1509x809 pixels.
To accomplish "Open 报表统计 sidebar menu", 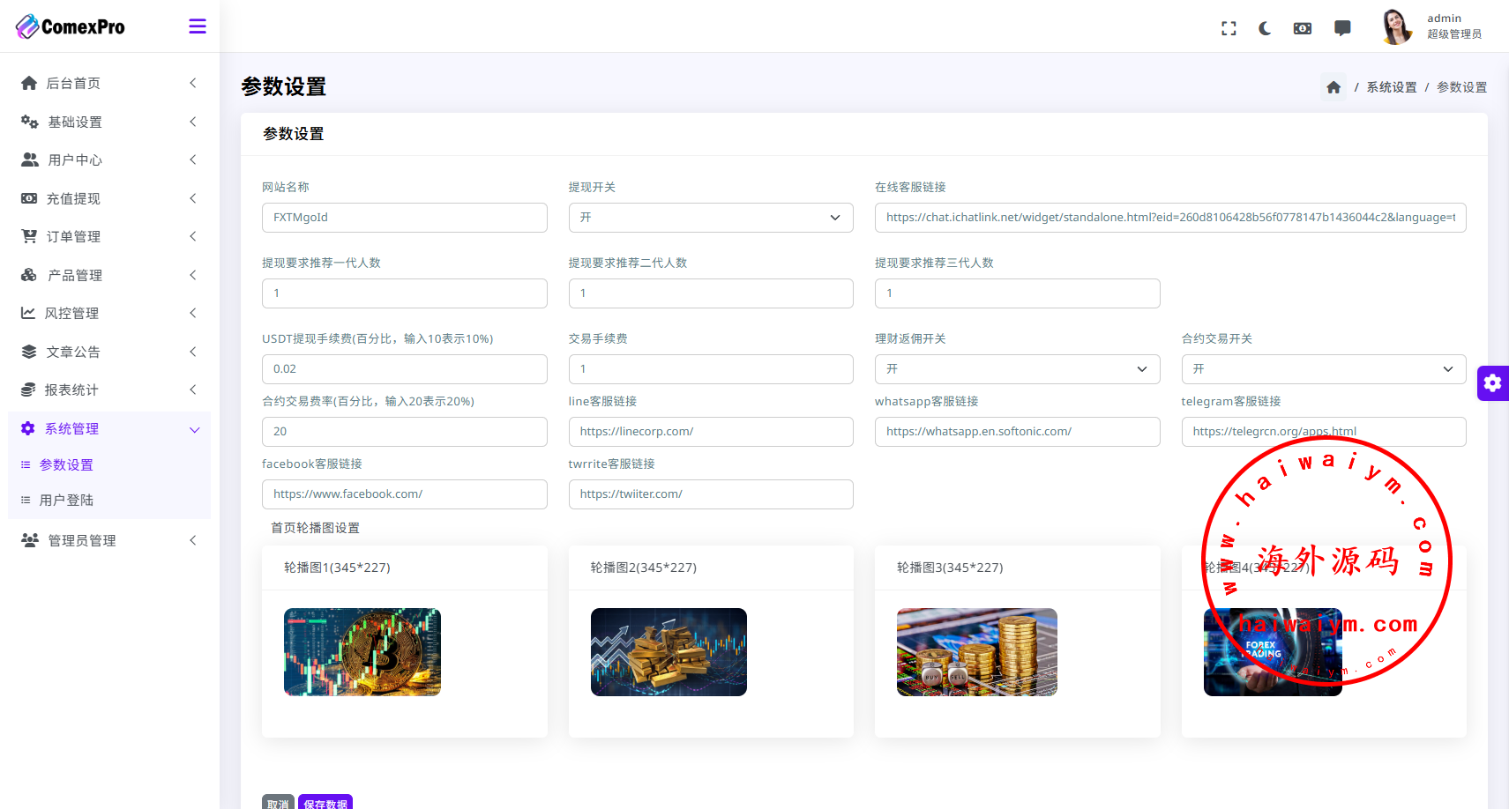I will pos(109,390).
